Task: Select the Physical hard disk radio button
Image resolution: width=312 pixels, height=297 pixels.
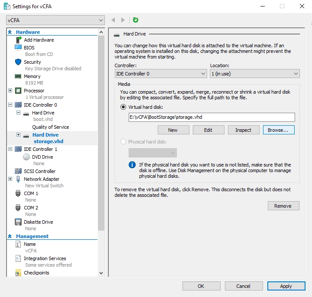Action: pos(123,142)
